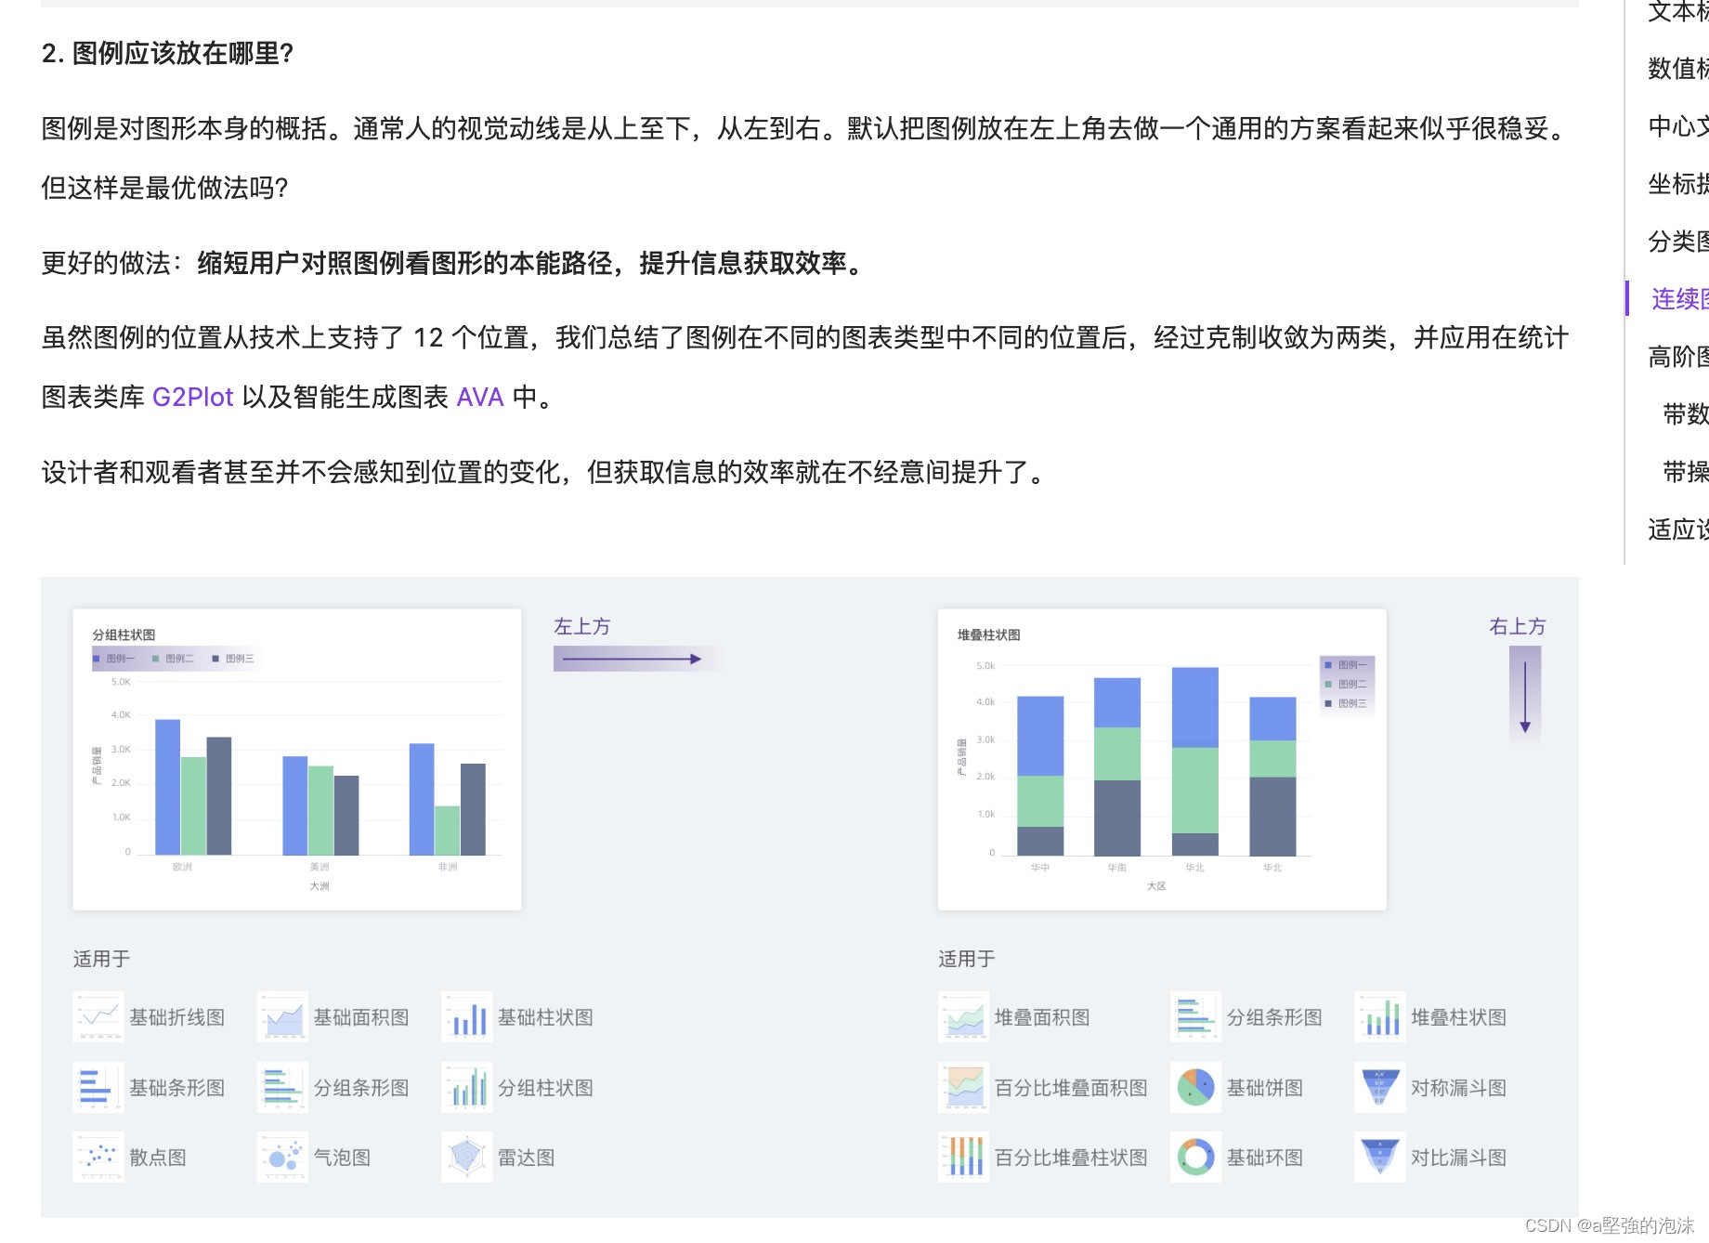The width and height of the screenshot is (1709, 1243).
Task: Click the 雷达图 label text
Action: tap(527, 1158)
